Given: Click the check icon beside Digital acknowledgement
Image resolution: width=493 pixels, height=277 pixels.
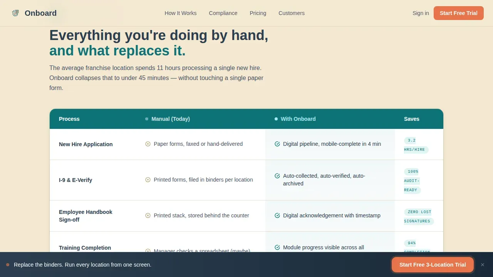Looking at the screenshot, I should coord(277,215).
